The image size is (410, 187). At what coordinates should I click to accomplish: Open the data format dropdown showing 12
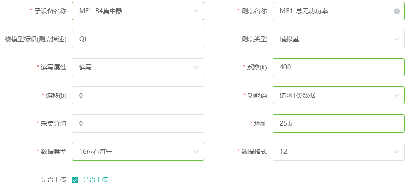coord(339,152)
